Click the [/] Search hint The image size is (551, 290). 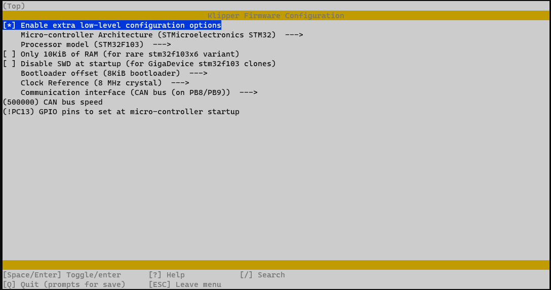(x=262, y=275)
